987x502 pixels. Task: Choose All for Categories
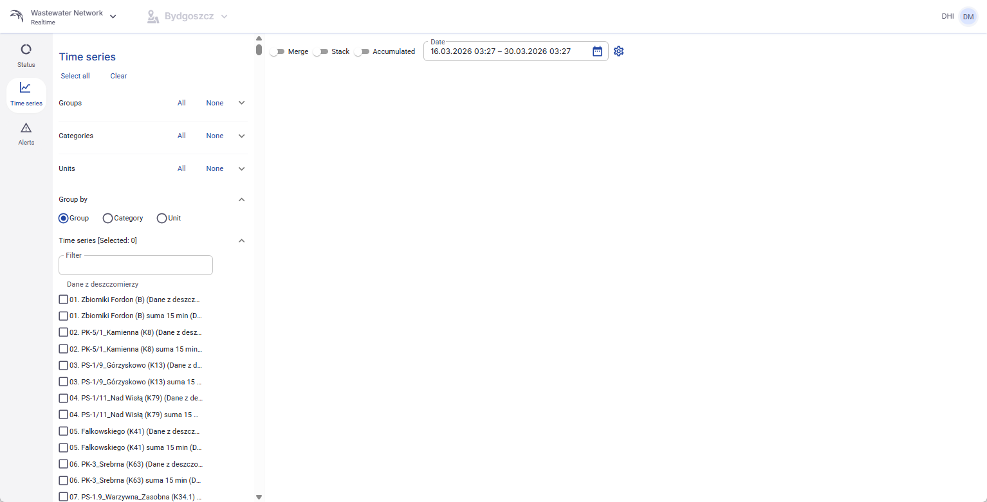click(181, 136)
